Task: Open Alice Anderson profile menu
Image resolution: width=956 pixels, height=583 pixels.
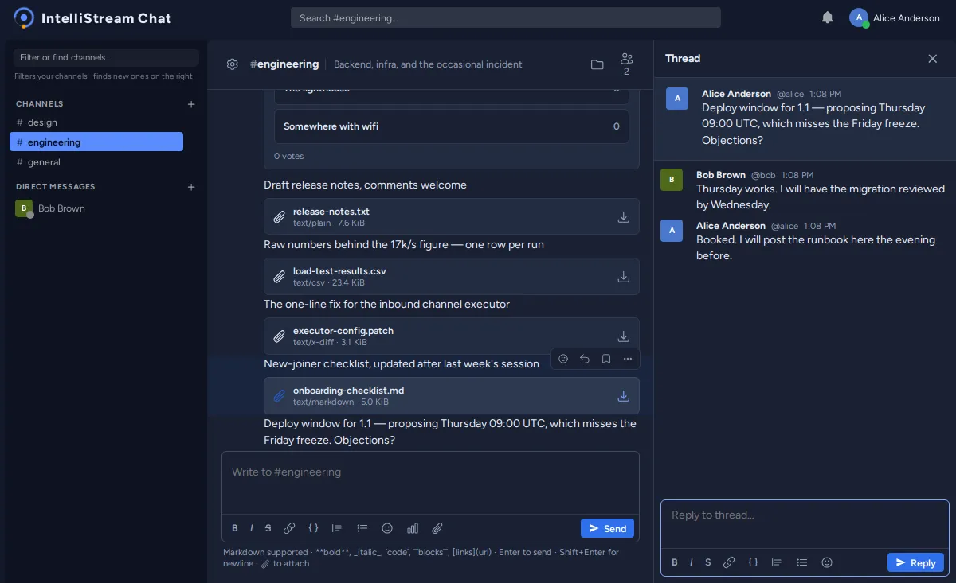Action: (895, 17)
